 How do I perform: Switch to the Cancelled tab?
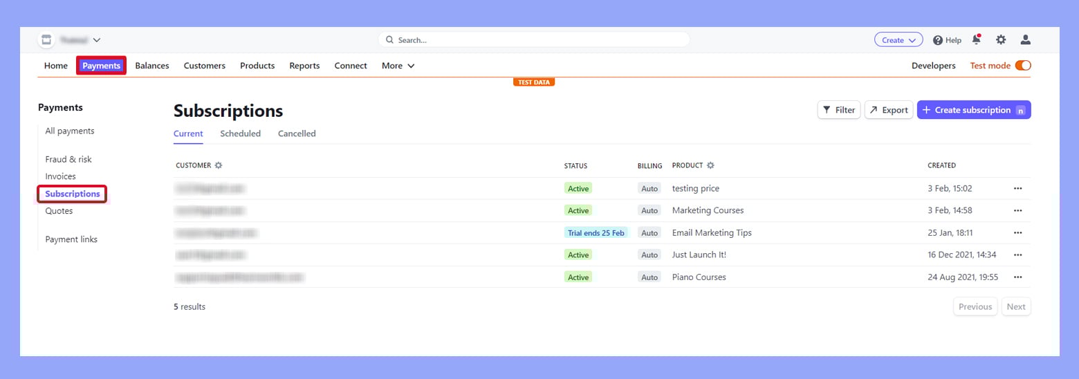(x=297, y=133)
